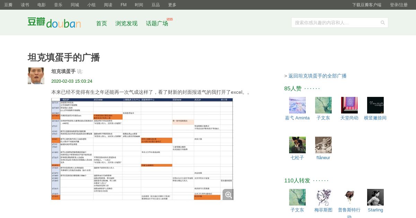Viewport: 416px width, 218px height.
Task: Click 返回坦克填蛋手的全部广播 link
Action: 318,76
